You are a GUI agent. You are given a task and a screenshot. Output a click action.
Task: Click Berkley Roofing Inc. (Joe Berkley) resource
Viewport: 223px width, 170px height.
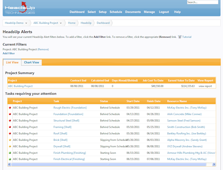187,133
